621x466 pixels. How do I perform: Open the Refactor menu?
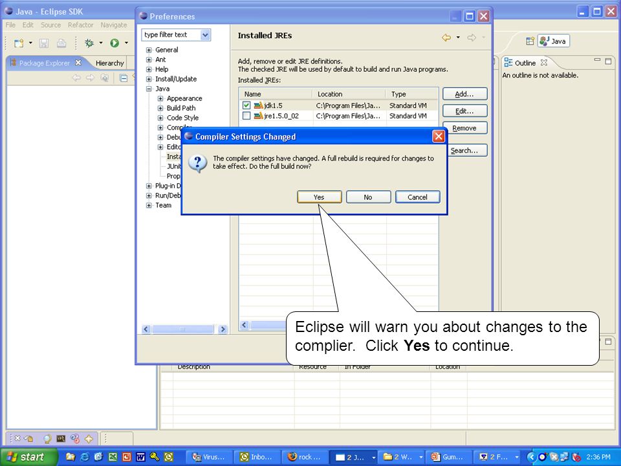point(80,25)
